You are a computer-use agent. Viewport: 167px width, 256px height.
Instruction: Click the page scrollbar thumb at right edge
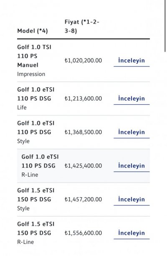click(165, 26)
